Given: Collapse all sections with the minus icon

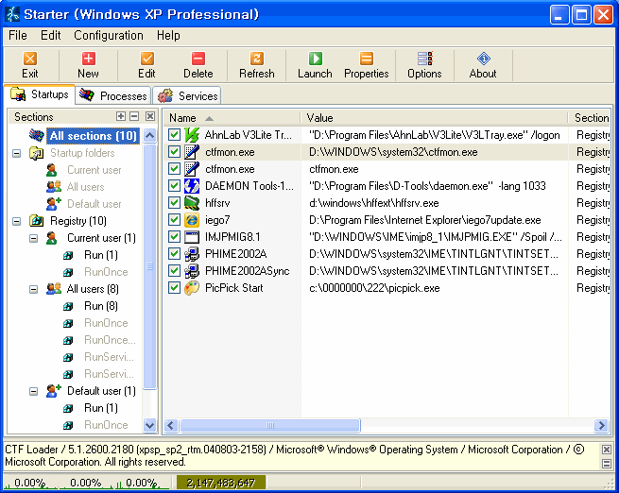Looking at the screenshot, I should [134, 116].
